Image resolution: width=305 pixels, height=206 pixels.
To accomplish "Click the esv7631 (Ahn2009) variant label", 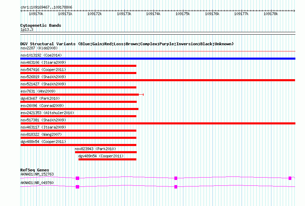I will 38,91.
